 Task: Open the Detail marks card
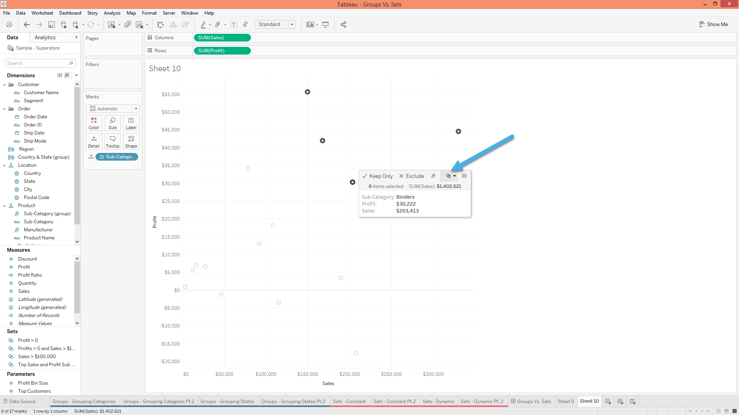tap(94, 142)
